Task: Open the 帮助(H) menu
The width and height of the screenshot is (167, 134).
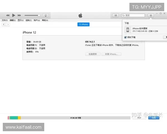Action: click(x=45, y=20)
